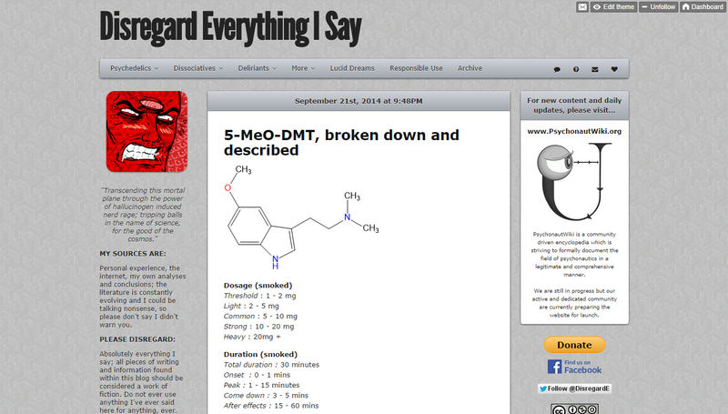This screenshot has width=728, height=414.
Task: Click the mail envelope icon in the nav bar
Action: tap(595, 69)
